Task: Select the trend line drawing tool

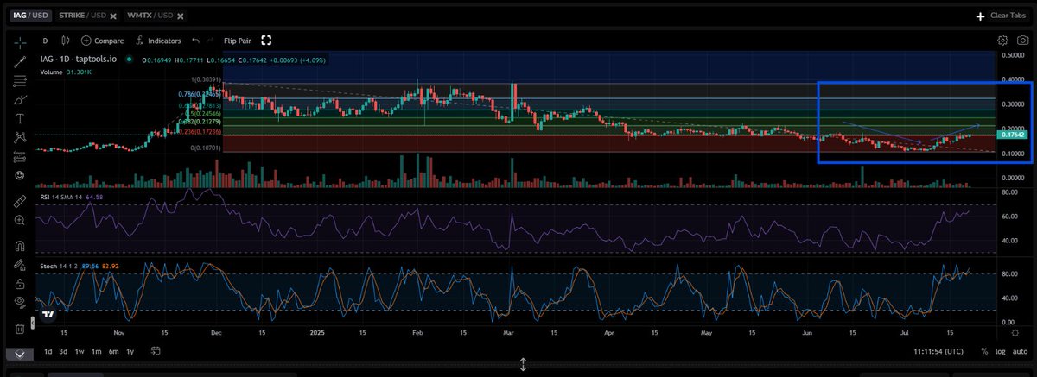Action: click(20, 61)
